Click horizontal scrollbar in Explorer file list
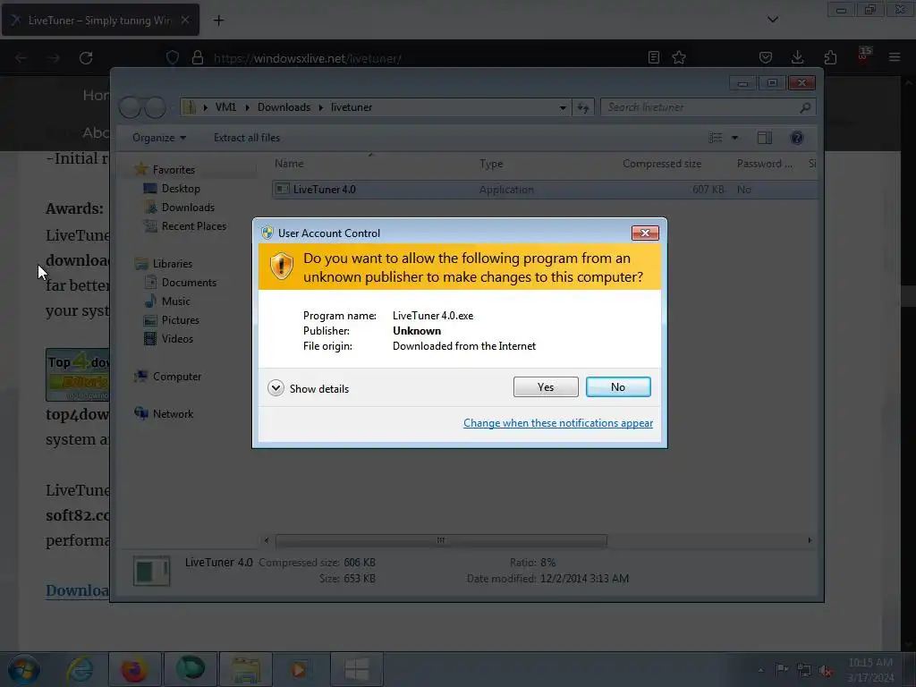Screen dimensions: 916x687 [x=441, y=540]
